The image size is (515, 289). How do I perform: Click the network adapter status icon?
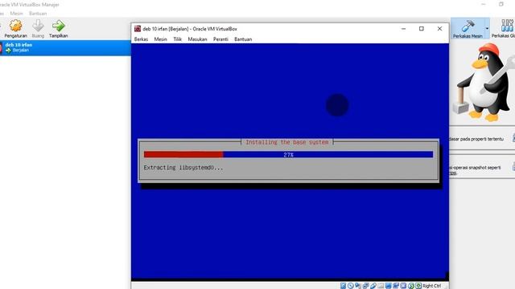coord(365,286)
